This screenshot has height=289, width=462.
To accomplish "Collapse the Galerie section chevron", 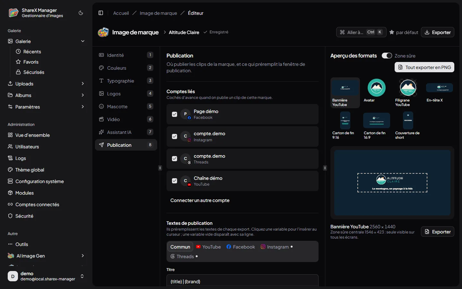I will [x=83, y=41].
